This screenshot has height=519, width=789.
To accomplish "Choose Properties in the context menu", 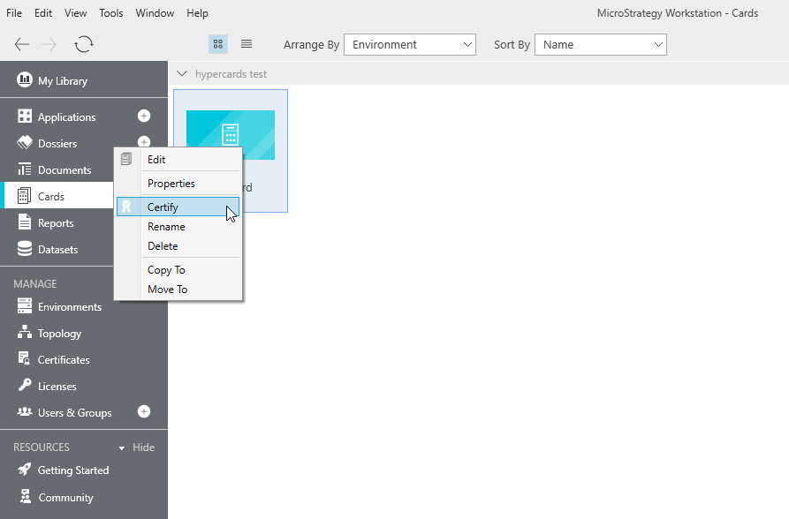I will coord(178,184).
